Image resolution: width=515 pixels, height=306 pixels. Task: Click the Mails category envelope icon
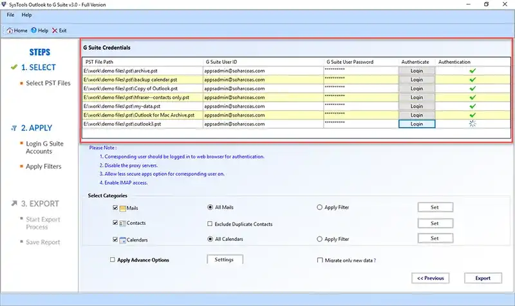123,208
